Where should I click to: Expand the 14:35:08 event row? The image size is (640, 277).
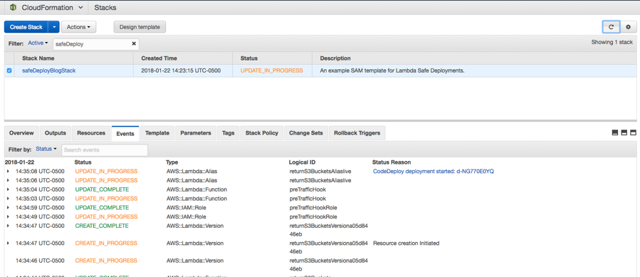pyautogui.click(x=8, y=171)
